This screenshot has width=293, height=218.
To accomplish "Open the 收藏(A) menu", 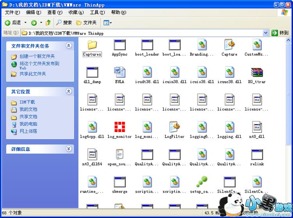I will click(x=76, y=13).
